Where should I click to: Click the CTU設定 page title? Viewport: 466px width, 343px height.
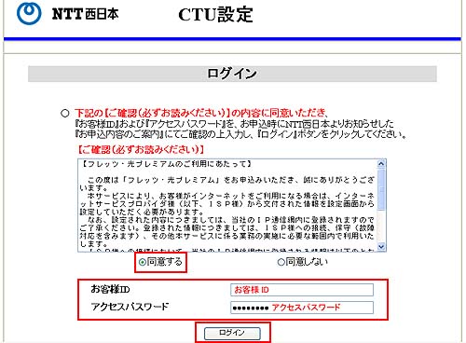pyautogui.click(x=215, y=14)
